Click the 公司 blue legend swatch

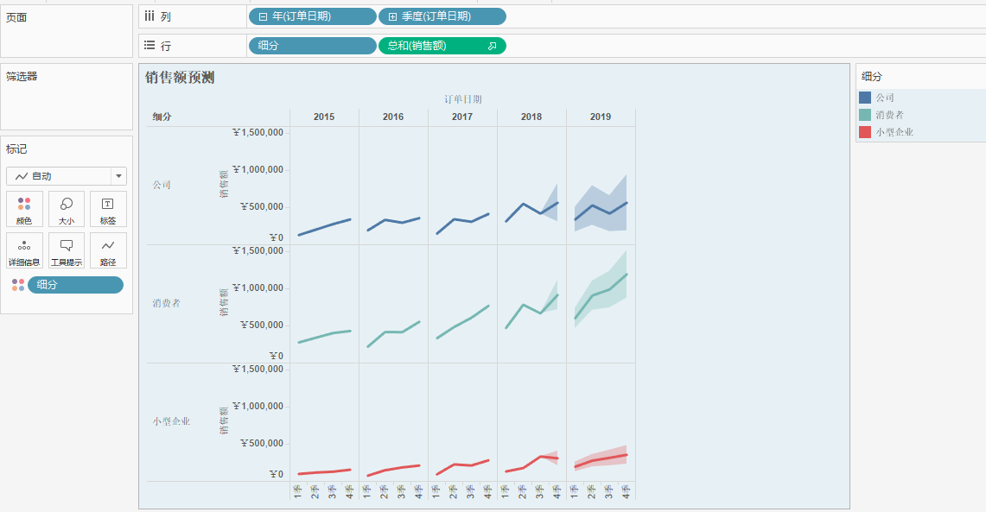tap(865, 98)
